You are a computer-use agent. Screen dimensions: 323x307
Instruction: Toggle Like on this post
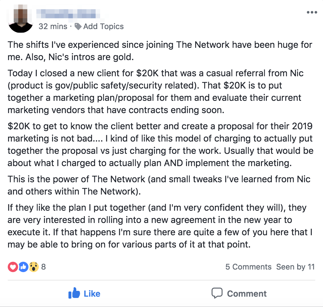[84, 293]
